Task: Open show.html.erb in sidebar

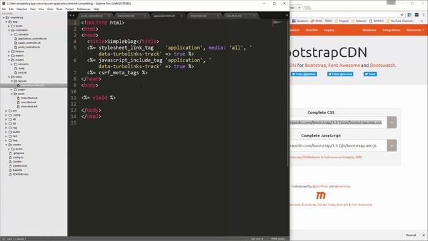Action: pos(29,106)
